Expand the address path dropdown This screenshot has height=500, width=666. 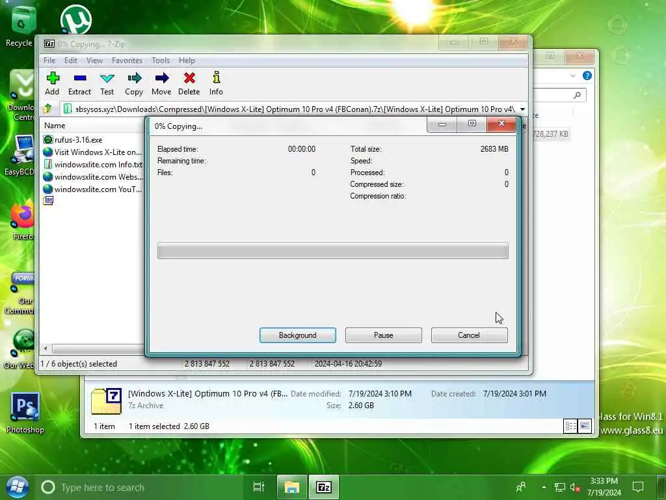pos(522,109)
